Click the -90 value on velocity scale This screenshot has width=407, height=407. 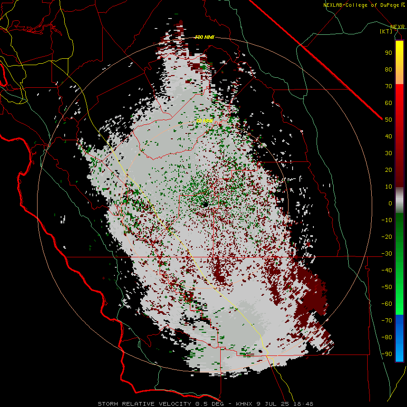(387, 354)
